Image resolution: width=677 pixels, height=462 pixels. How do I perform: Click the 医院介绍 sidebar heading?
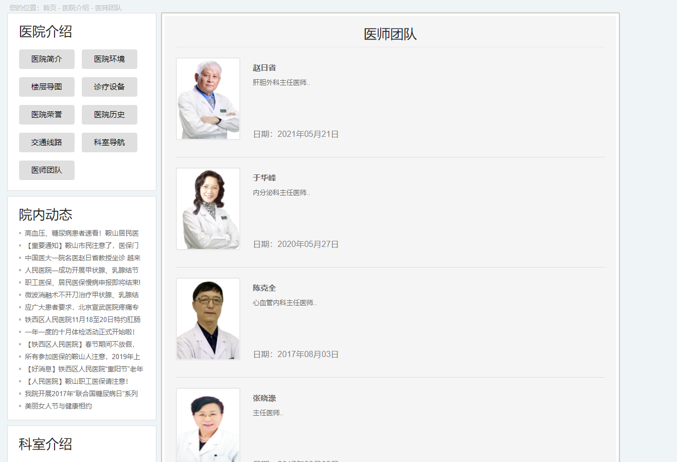(45, 31)
